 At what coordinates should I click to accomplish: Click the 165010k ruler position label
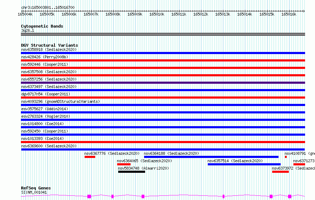coord(157,14)
